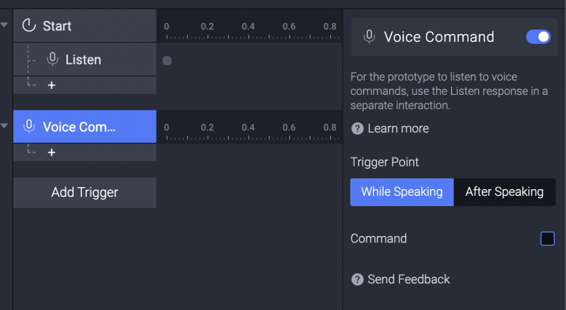
Task: Click the Send Feedback question mark icon
Action: pos(358,279)
